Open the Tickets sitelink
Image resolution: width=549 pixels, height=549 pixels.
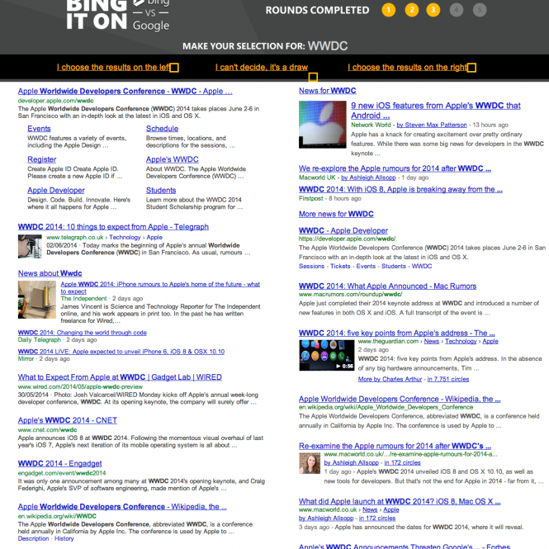pos(340,266)
